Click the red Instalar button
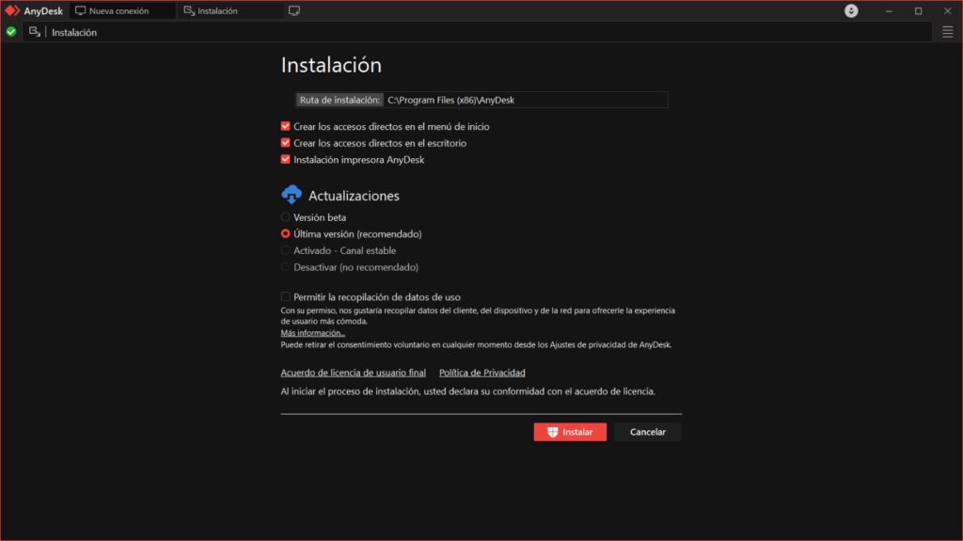Screen dimensions: 963x541 [x=570, y=432]
